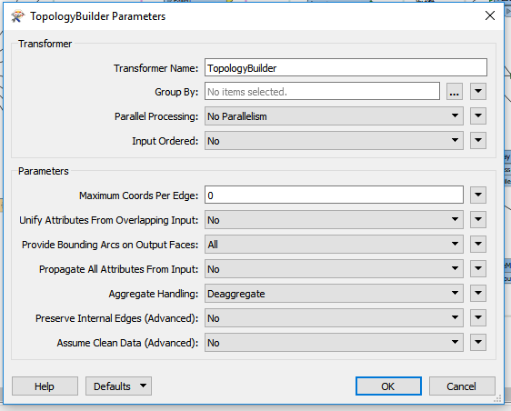511x411 pixels.
Task: Expand the Aggregate Handling dropdown showing Deaggregate
Action: (x=334, y=294)
